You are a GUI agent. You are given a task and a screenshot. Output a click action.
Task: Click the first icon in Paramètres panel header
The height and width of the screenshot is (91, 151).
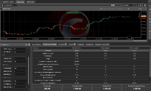(26, 45)
